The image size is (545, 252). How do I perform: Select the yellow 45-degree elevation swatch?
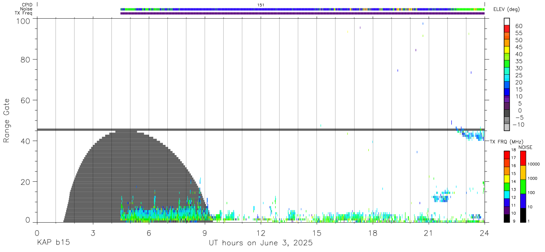(507, 50)
